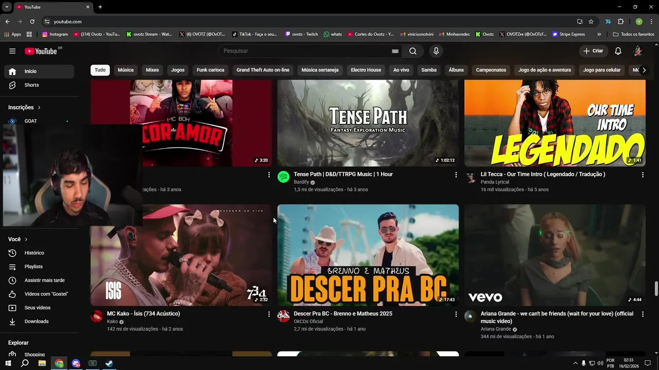Open the YouTube hamburger guide menu
The image size is (659, 370).
[12, 51]
